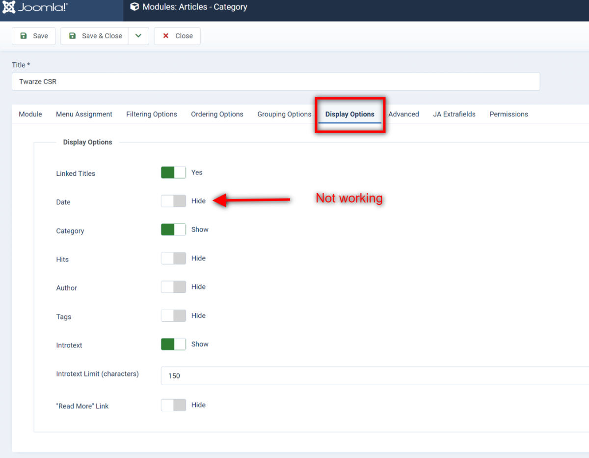Click the Title input field
Viewport: 589px width, 458px height.
[275, 82]
